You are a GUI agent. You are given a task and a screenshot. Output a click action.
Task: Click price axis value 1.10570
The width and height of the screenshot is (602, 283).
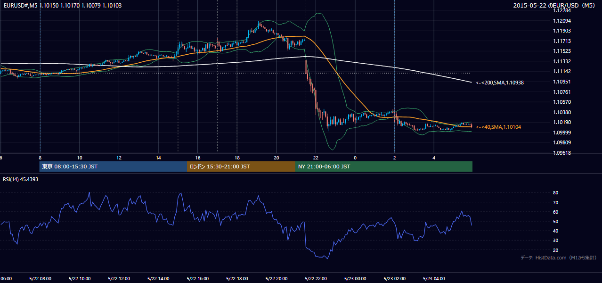coord(562,102)
